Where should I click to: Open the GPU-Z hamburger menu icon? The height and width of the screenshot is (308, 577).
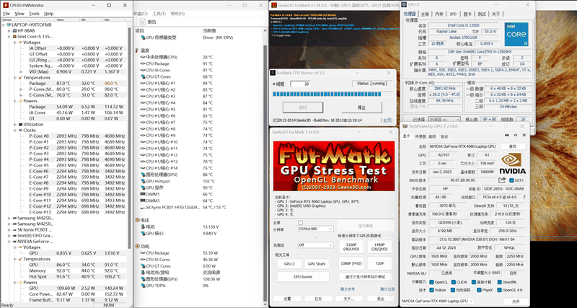coord(524,136)
